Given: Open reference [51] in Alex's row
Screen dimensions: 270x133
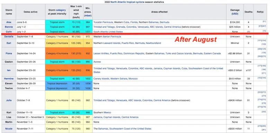Looking at the screenshot, I should (264, 21).
